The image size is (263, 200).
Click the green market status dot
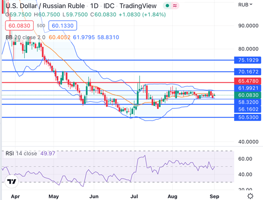[x=167, y=6]
